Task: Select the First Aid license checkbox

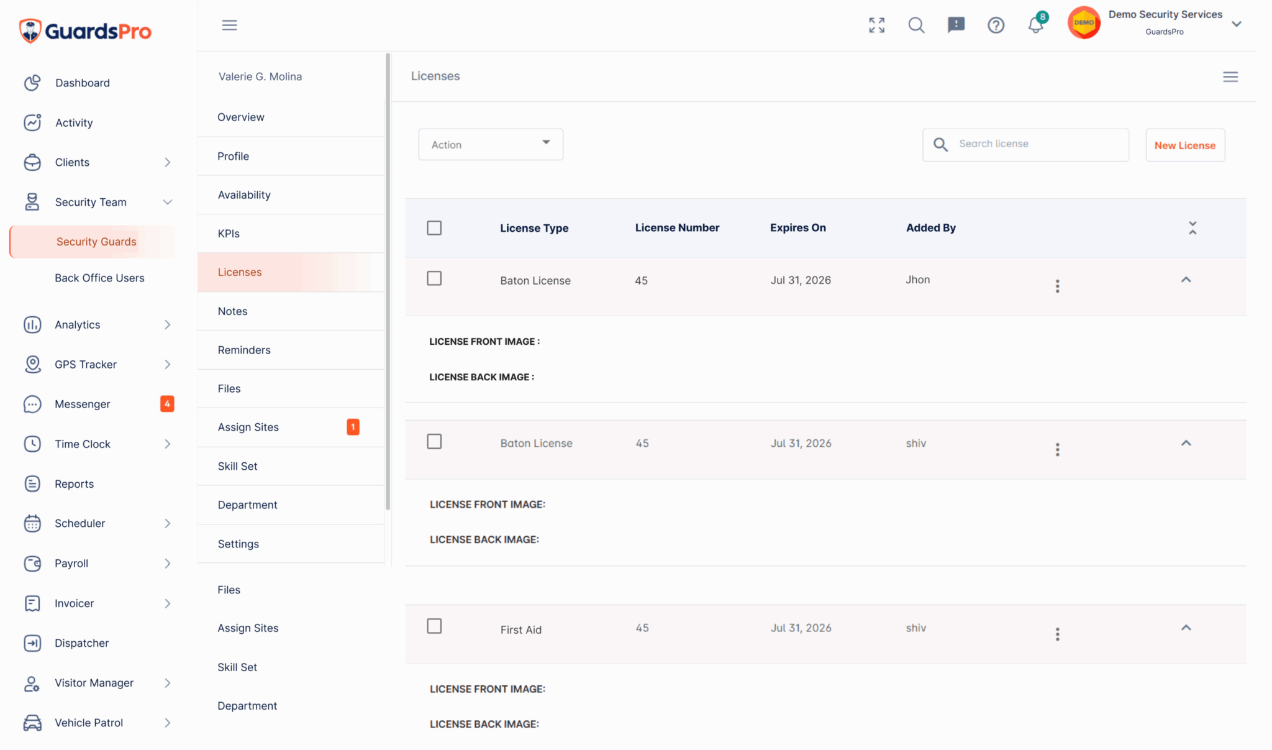Action: (x=434, y=626)
